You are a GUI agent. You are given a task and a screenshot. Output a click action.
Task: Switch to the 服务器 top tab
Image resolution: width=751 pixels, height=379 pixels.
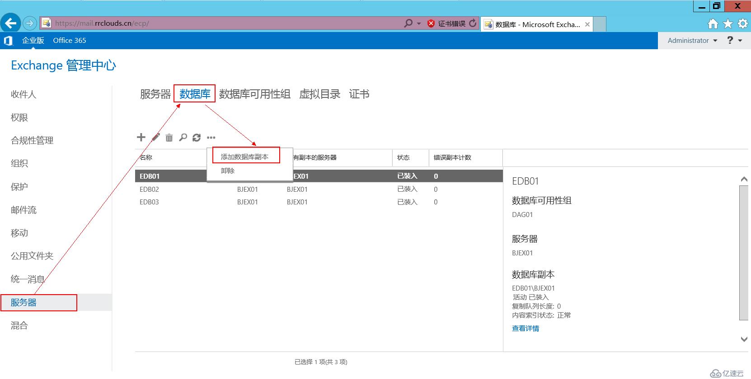(x=155, y=94)
